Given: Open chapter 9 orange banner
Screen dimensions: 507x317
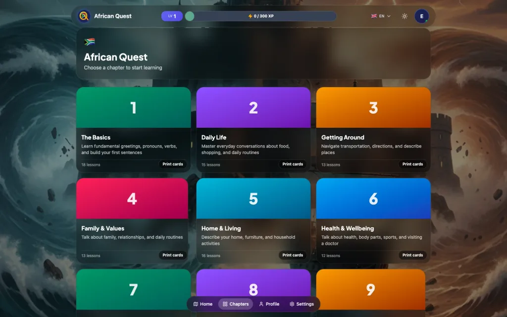Looking at the screenshot, I should click(371, 289).
